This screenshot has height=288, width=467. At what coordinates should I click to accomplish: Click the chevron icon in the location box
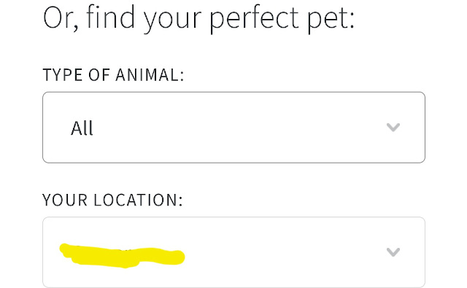pos(393,252)
